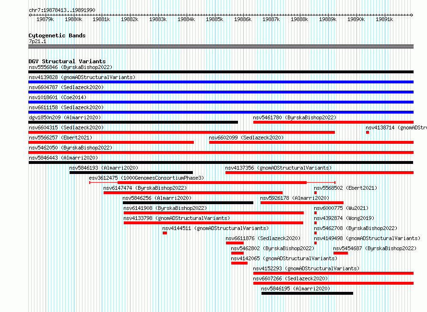Click the red bar under nsv6604315
427x312 pixels.
182,132
